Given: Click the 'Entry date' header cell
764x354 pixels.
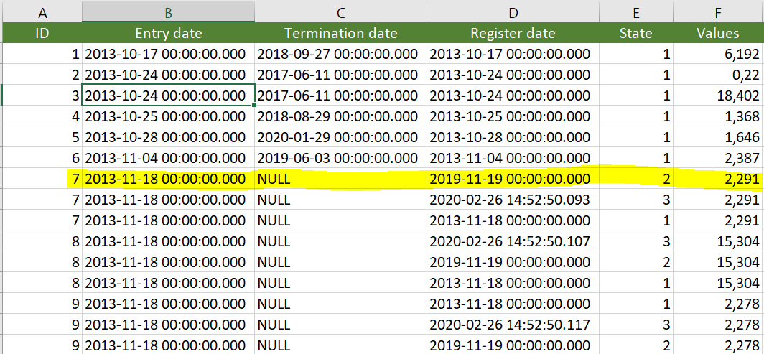Looking at the screenshot, I should pos(168,33).
